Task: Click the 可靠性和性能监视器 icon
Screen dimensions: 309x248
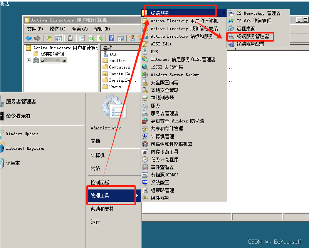Action: pyautogui.click(x=145, y=144)
